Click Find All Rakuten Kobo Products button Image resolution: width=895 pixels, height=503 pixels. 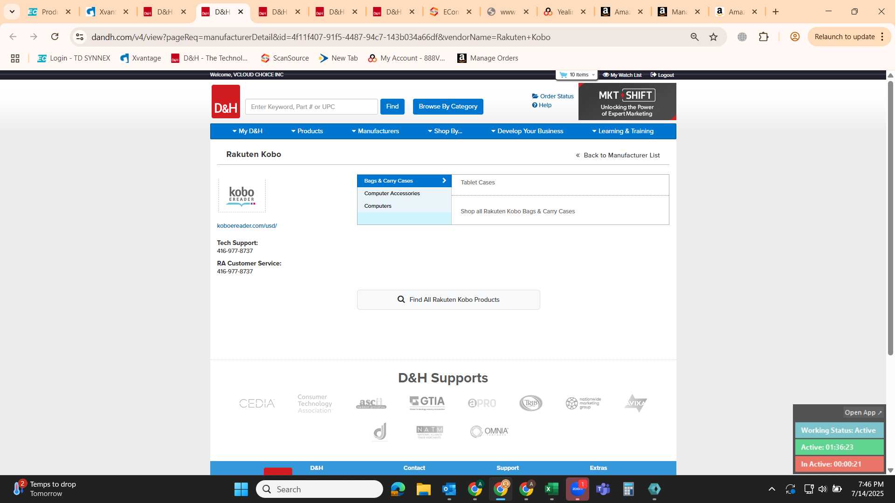tap(448, 300)
